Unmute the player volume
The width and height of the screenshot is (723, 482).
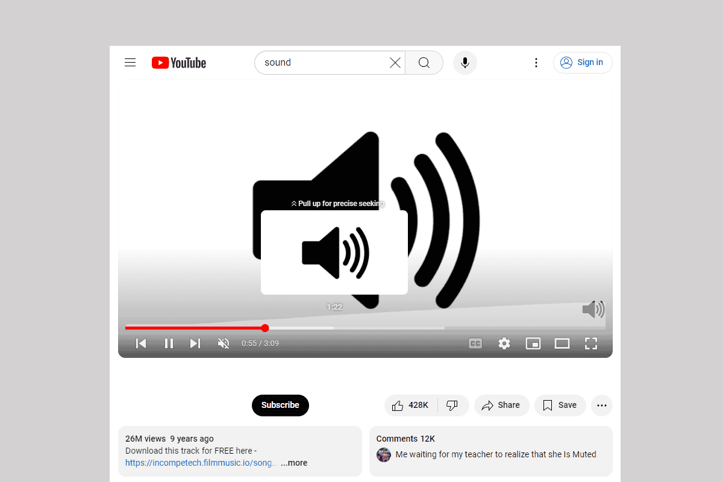224,343
